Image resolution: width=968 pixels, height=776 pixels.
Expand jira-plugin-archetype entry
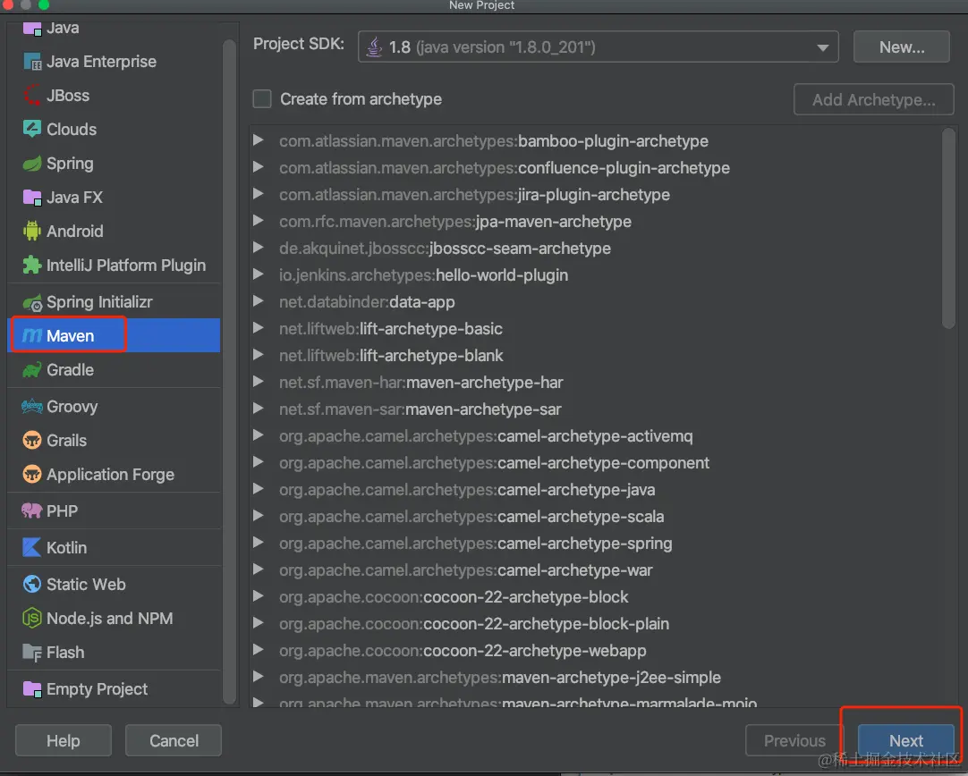tap(259, 194)
